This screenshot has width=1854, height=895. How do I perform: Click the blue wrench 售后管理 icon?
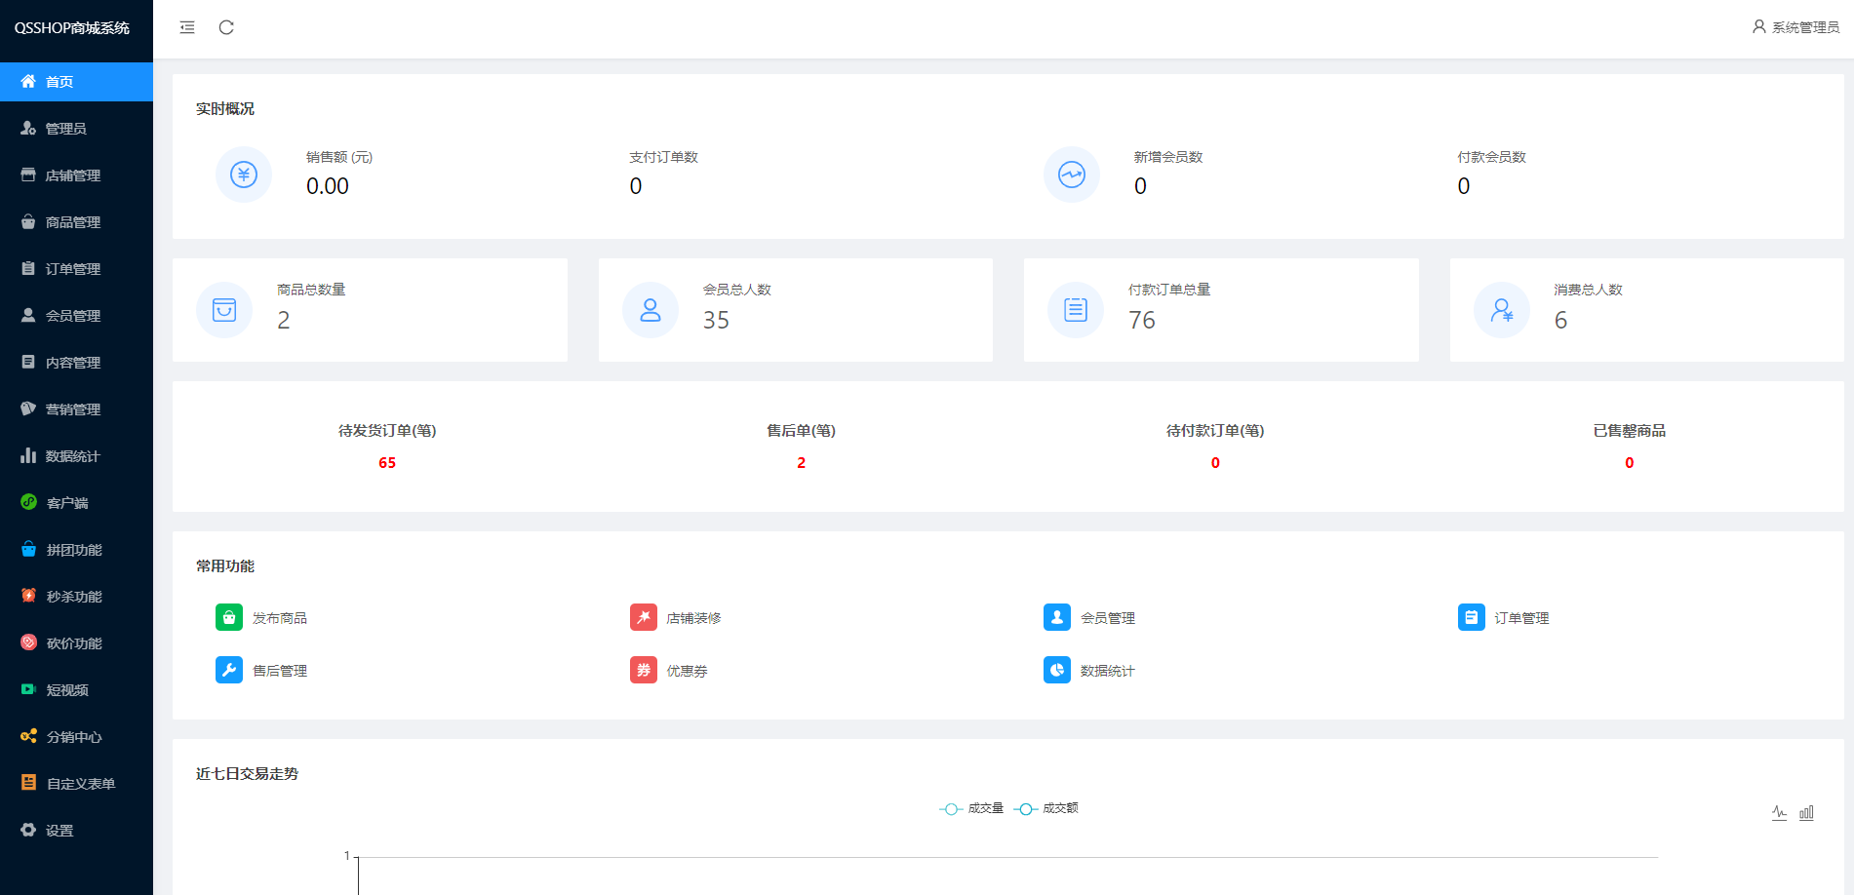tap(228, 670)
